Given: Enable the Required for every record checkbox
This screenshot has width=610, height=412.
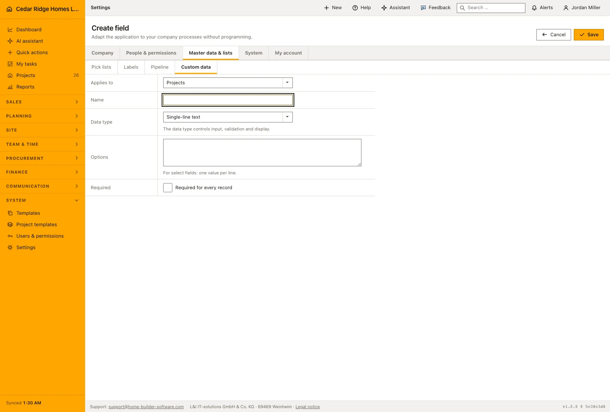Looking at the screenshot, I should click(168, 188).
